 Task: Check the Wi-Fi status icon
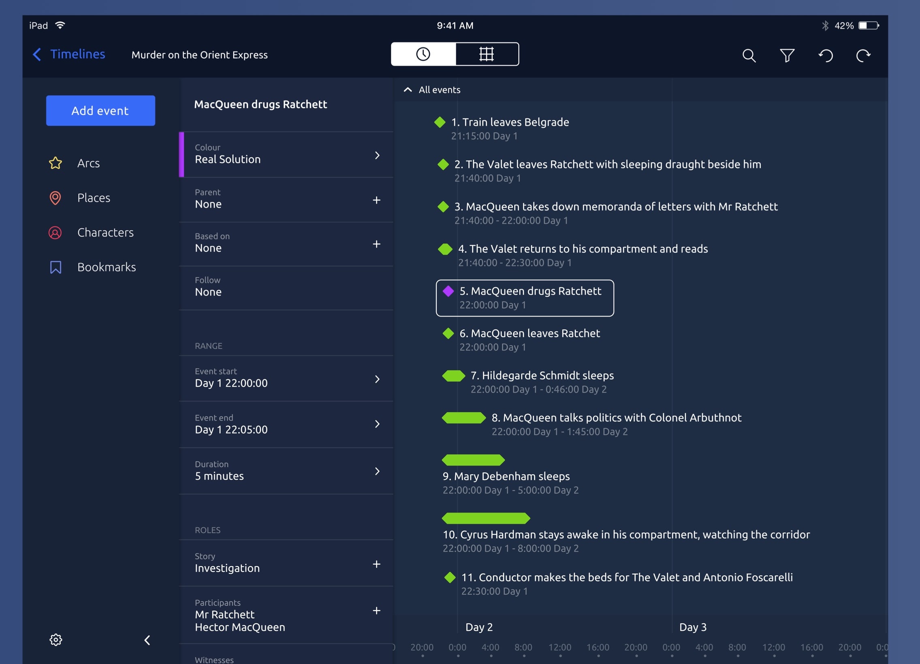tap(60, 25)
